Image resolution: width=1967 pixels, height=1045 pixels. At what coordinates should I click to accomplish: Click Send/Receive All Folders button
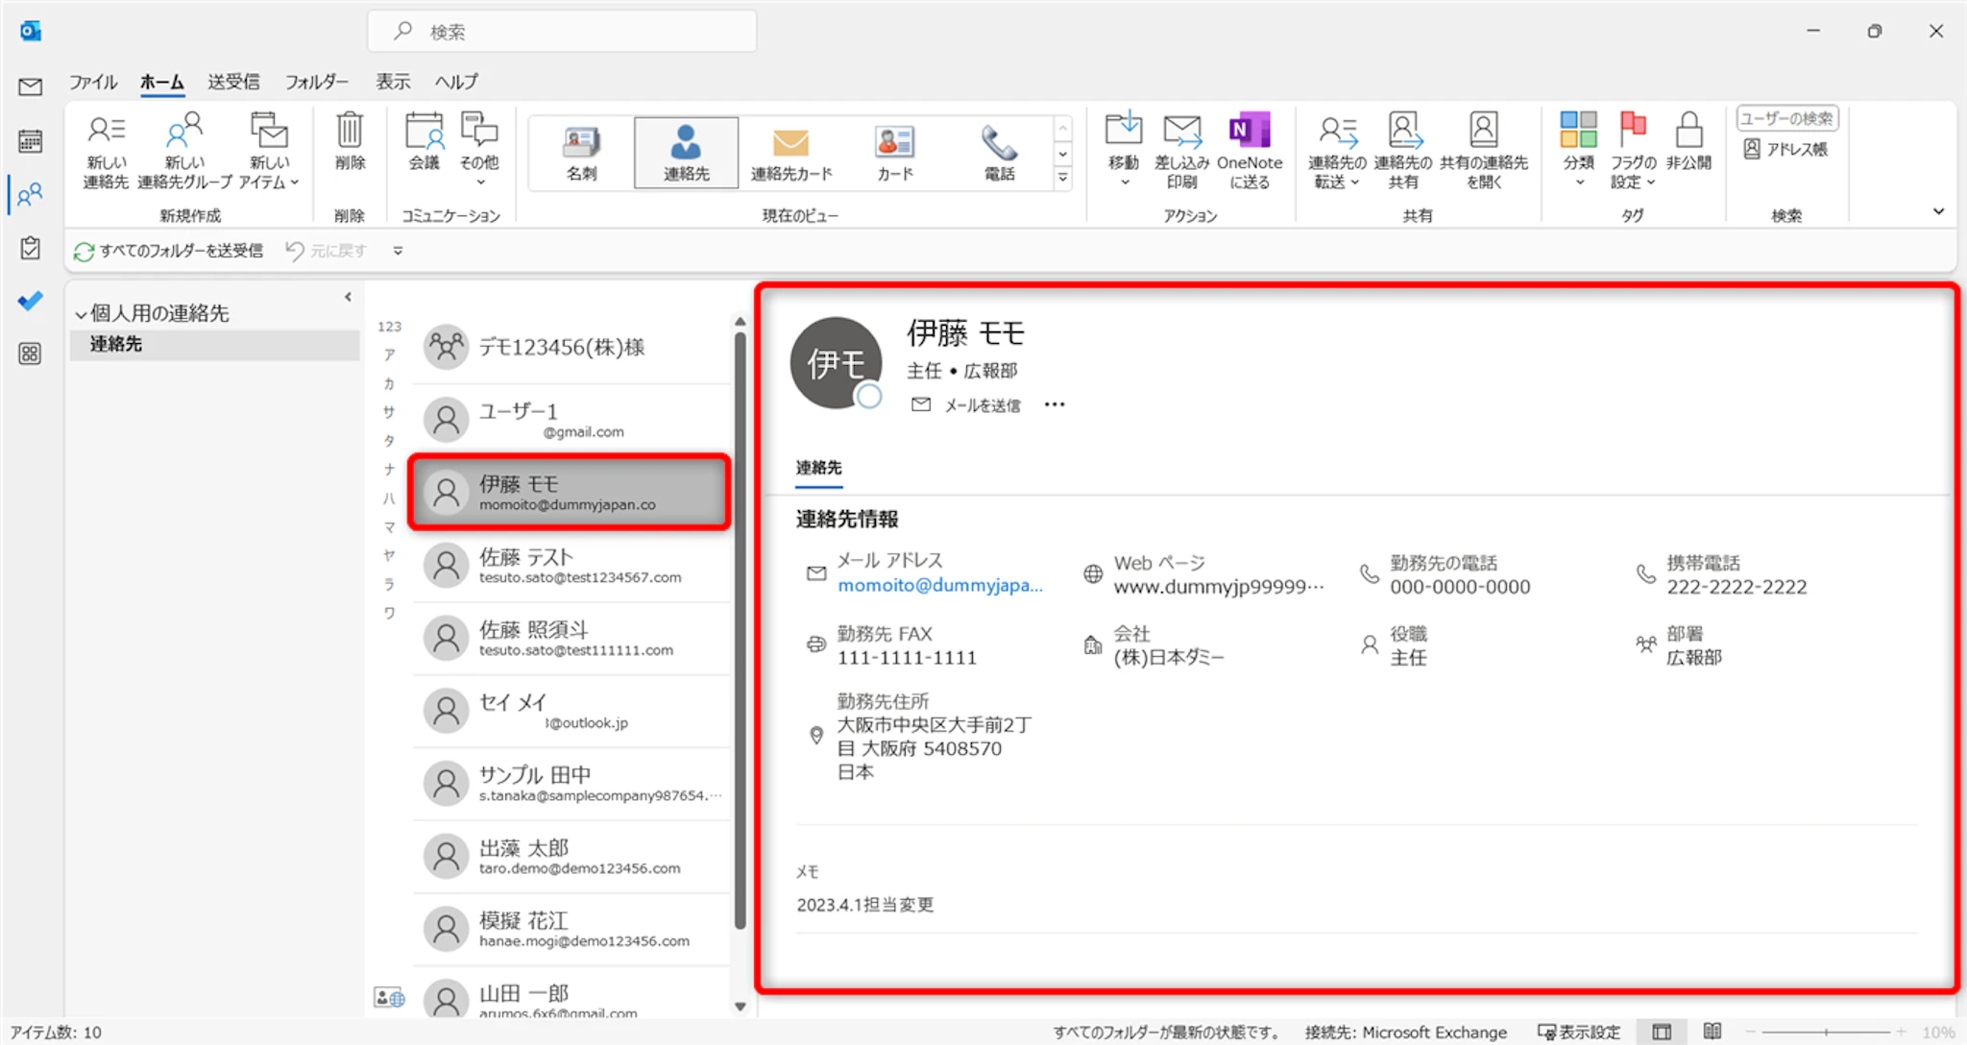pyautogui.click(x=169, y=251)
